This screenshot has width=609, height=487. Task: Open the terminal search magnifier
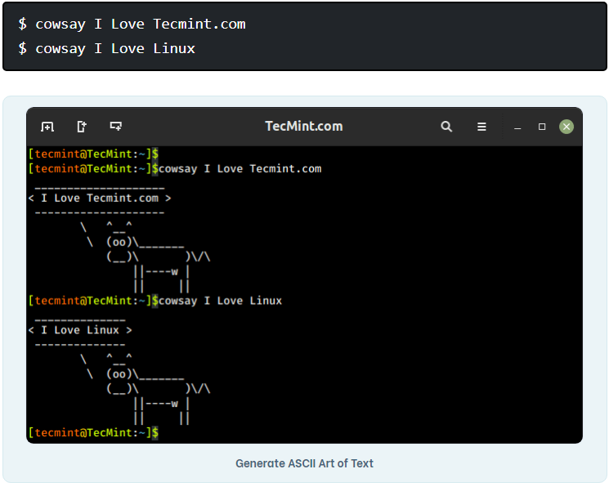[446, 127]
